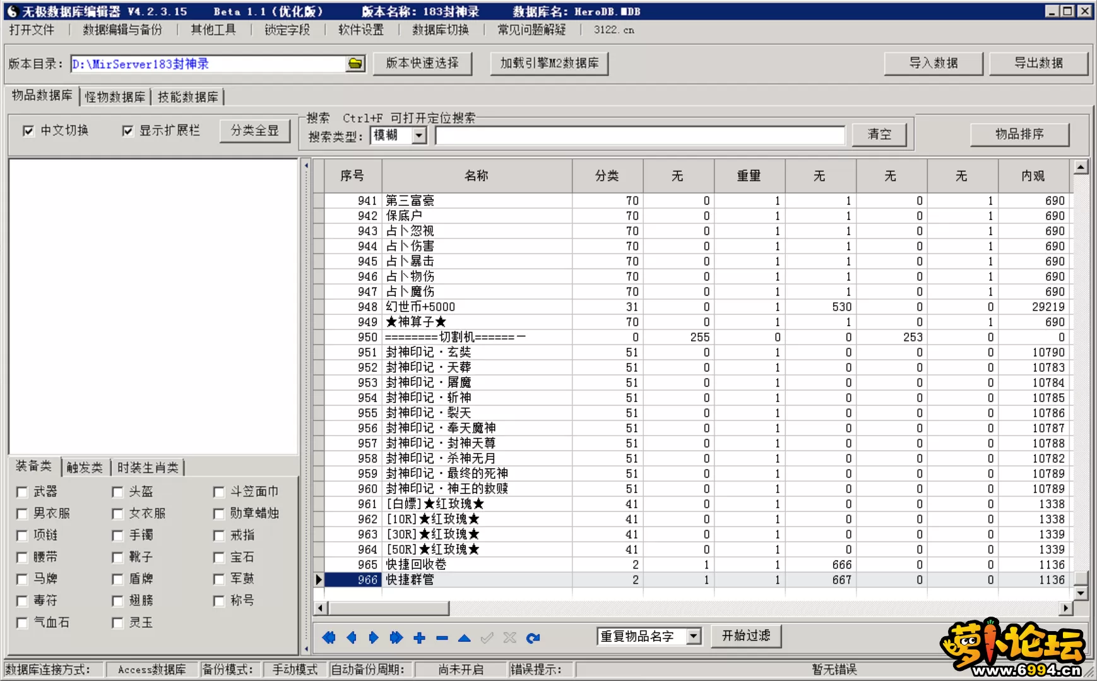
Task: Go to next record arrow
Action: pyautogui.click(x=374, y=638)
